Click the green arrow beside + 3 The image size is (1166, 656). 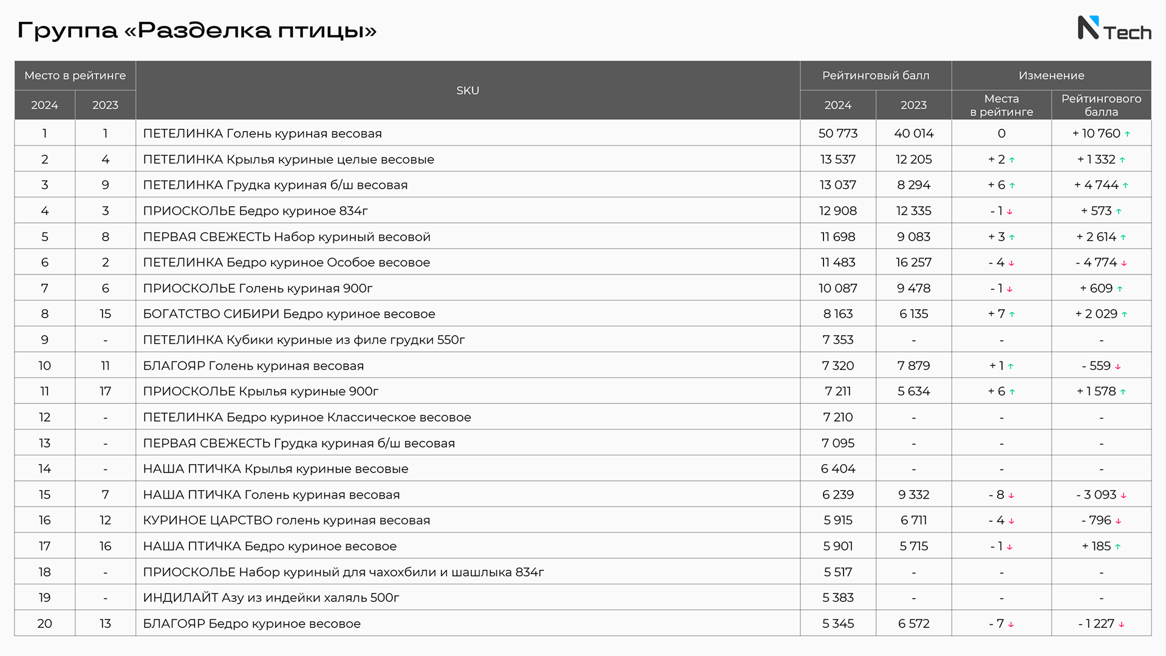click(x=1012, y=237)
